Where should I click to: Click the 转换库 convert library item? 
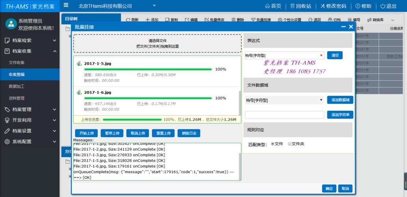375,20
